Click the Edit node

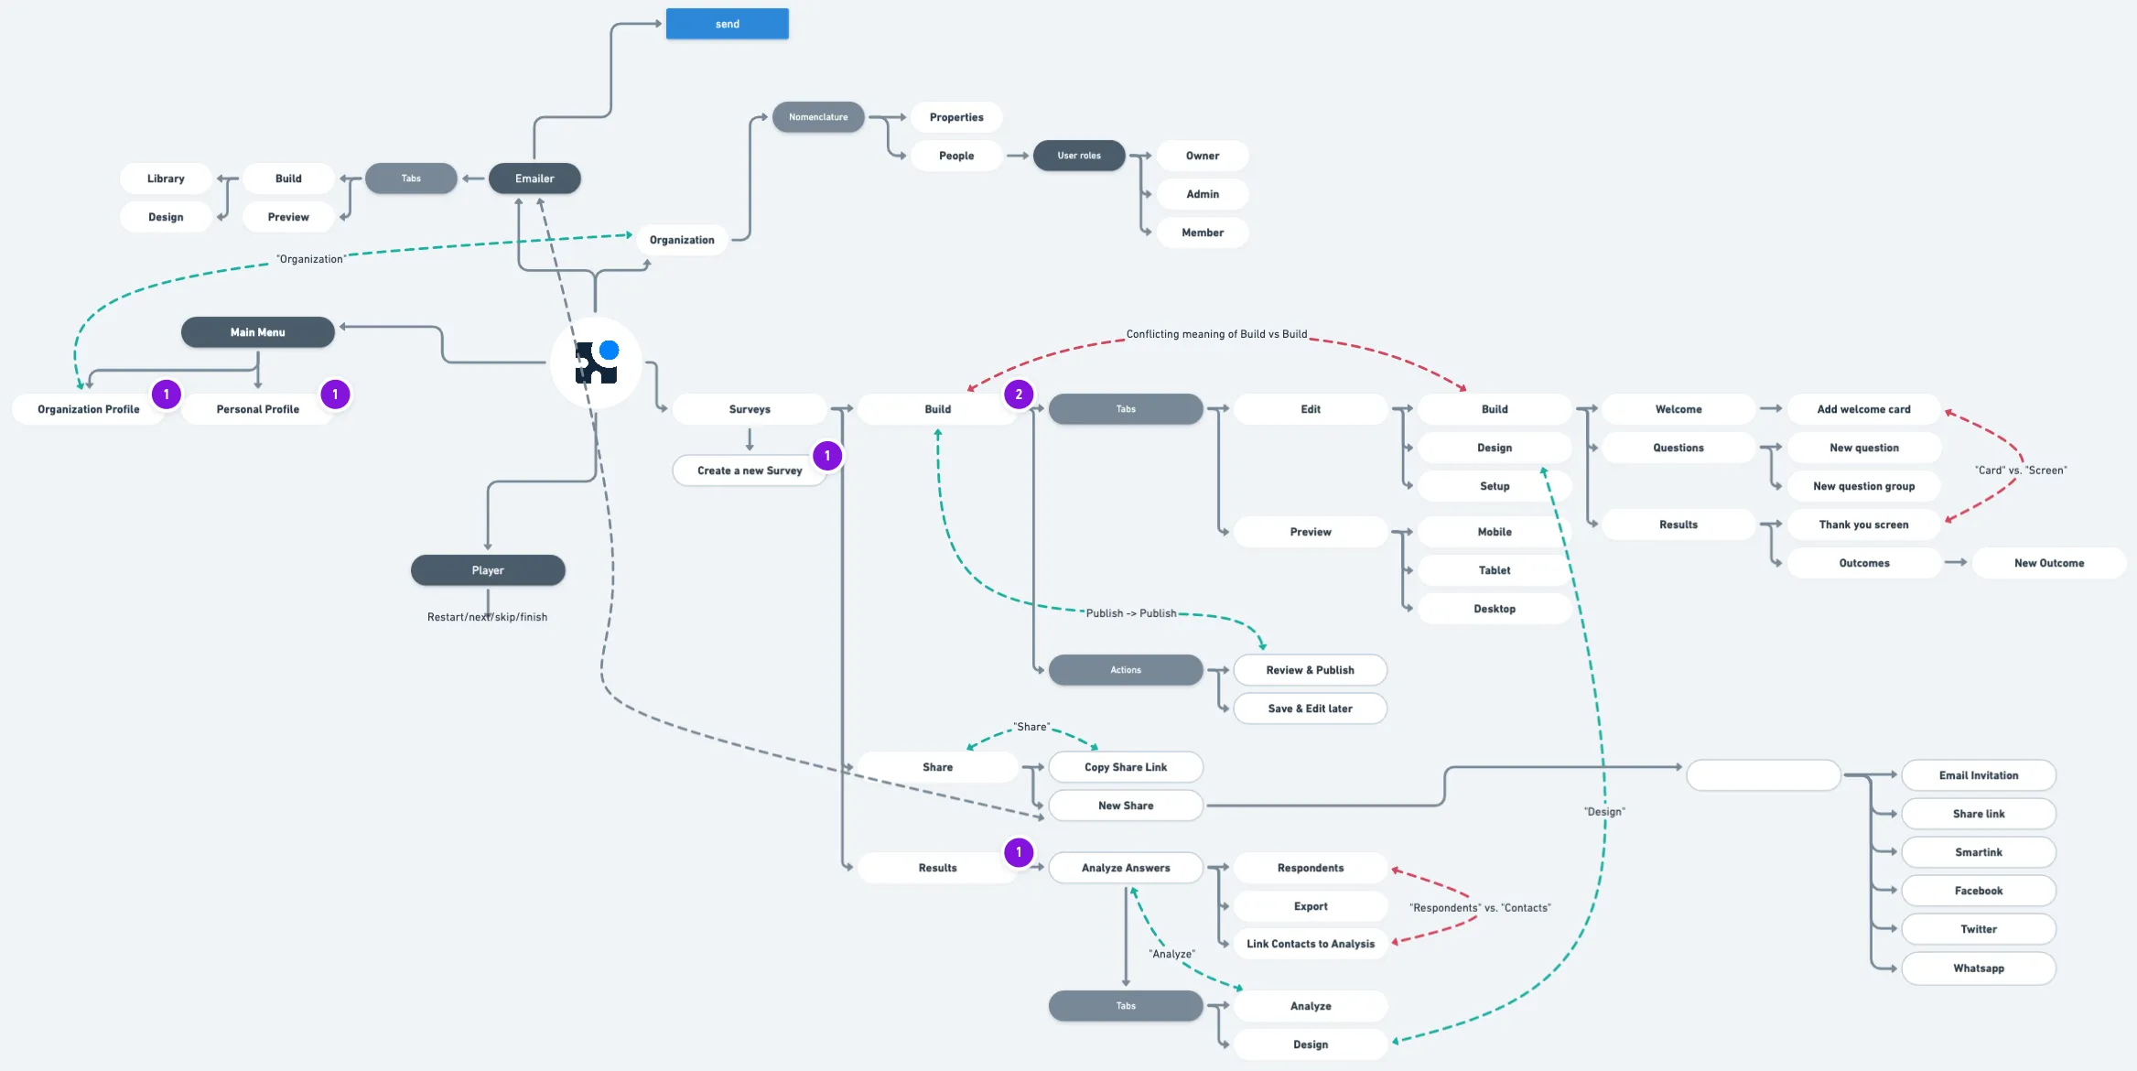click(x=1311, y=409)
